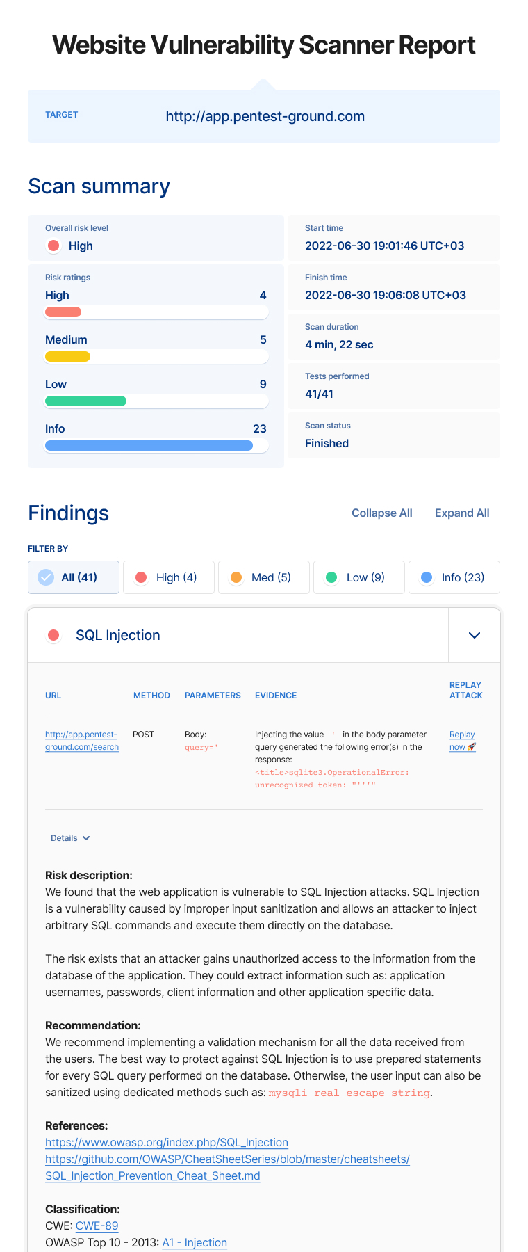Open the OWASP SQL_Injection reference link
This screenshot has width=528, height=1252.
167,1142
